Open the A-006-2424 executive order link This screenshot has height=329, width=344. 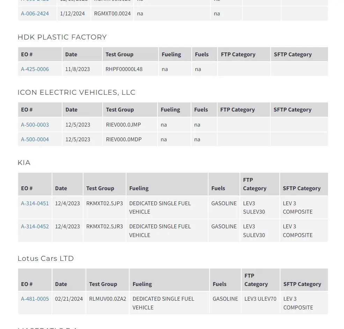point(35,14)
